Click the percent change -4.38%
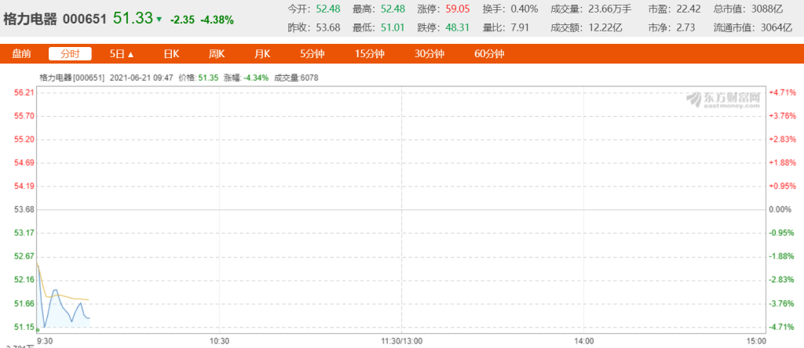The image size is (804, 348). (x=217, y=20)
